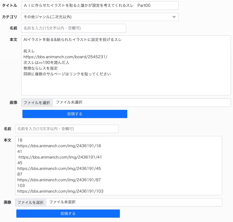This screenshot has width=233, height=222.
Task: Open the カテゴリ dropdown menu
Action: click(100, 17)
